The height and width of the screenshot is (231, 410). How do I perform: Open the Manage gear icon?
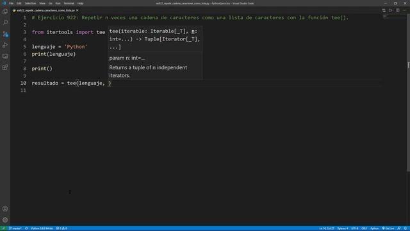(5, 219)
